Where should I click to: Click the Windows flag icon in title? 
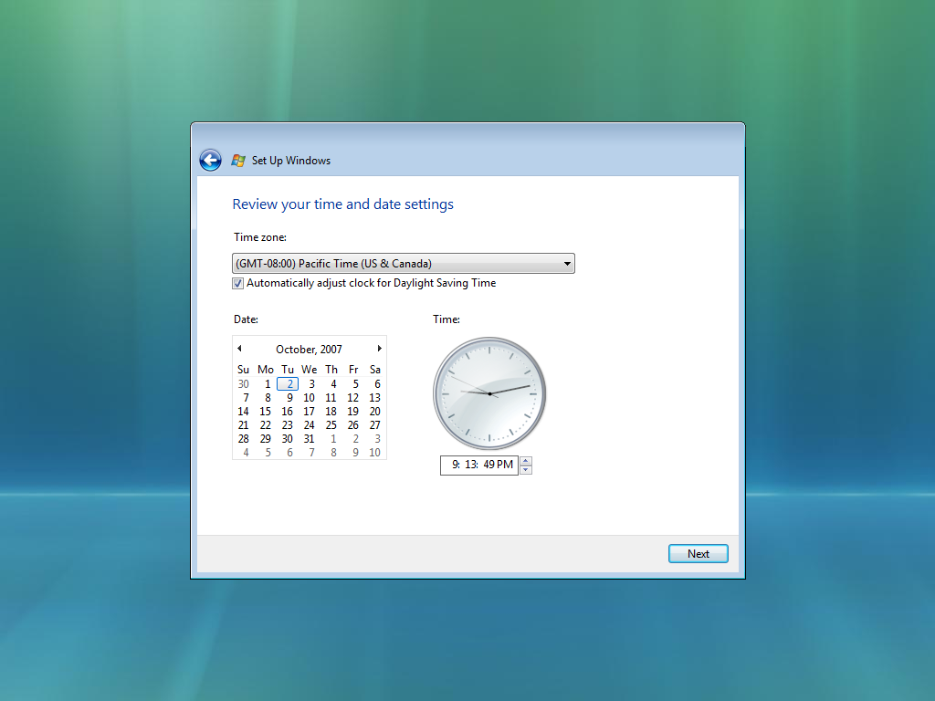pos(238,161)
